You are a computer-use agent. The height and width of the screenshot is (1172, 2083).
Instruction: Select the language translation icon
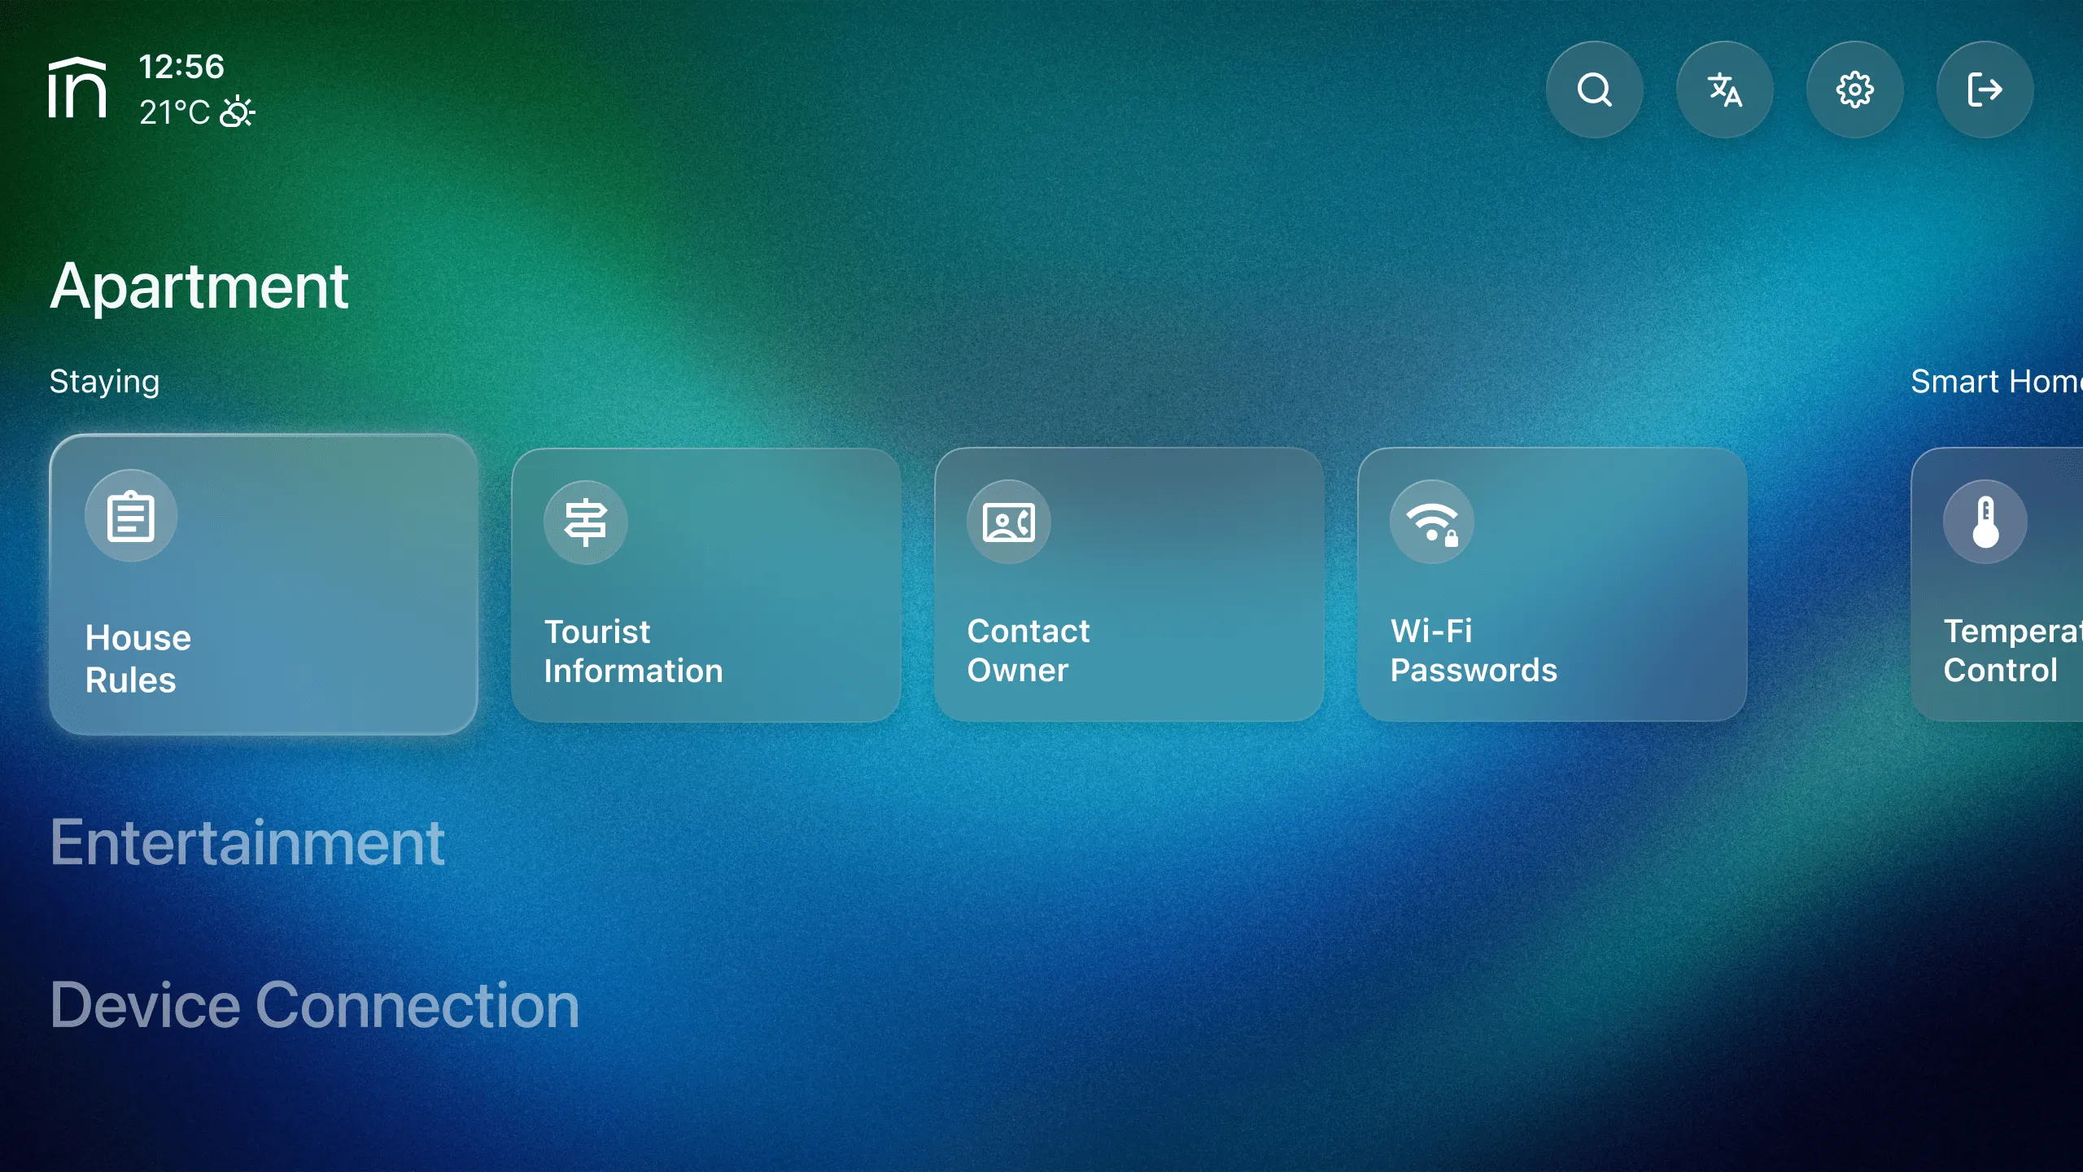point(1725,90)
